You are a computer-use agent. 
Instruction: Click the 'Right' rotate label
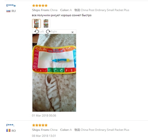[54, 31]
